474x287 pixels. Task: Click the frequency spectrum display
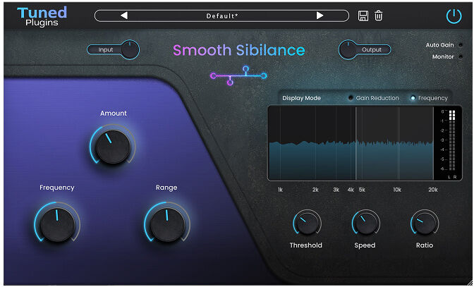[x=351, y=143]
